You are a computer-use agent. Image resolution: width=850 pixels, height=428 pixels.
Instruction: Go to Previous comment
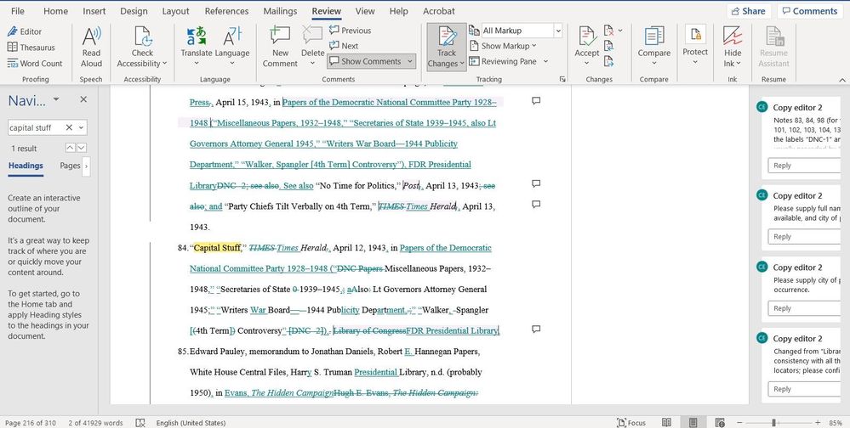point(351,31)
